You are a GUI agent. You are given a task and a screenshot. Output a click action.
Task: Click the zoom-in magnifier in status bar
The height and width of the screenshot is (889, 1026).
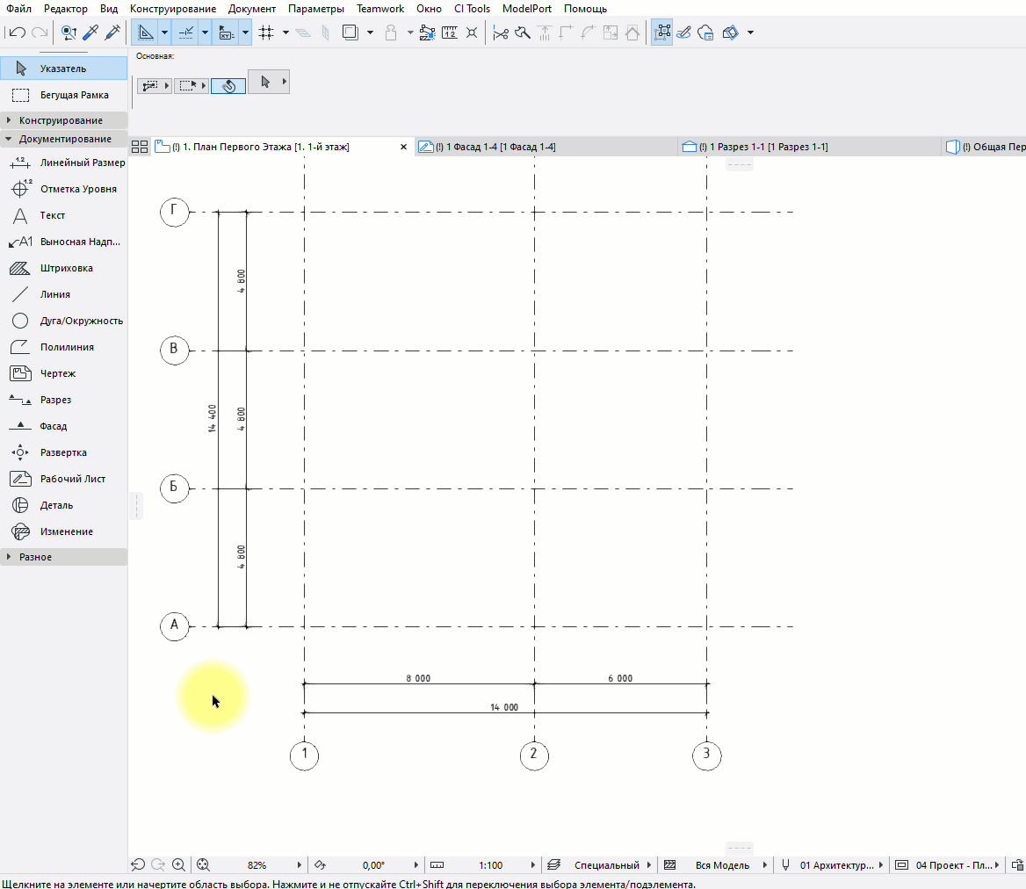178,864
